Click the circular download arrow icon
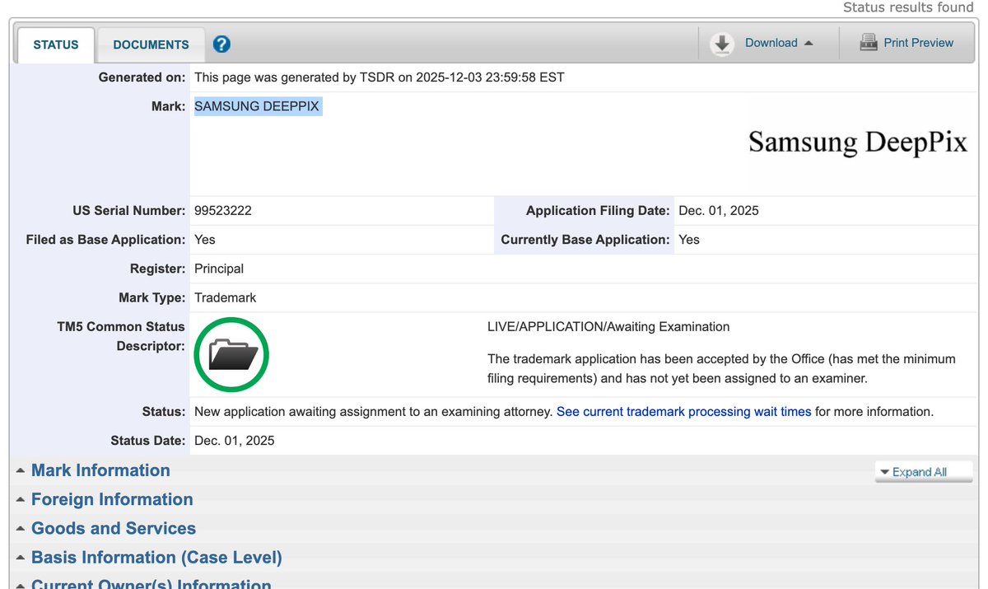The image size is (988, 589). point(722,43)
